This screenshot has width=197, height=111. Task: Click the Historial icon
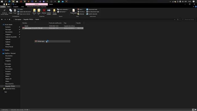pos(78,14)
